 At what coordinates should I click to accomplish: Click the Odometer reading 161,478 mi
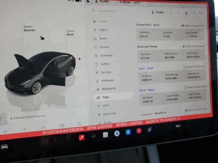pos(160,113)
